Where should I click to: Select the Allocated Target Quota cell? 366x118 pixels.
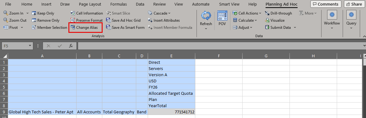coord(172,94)
